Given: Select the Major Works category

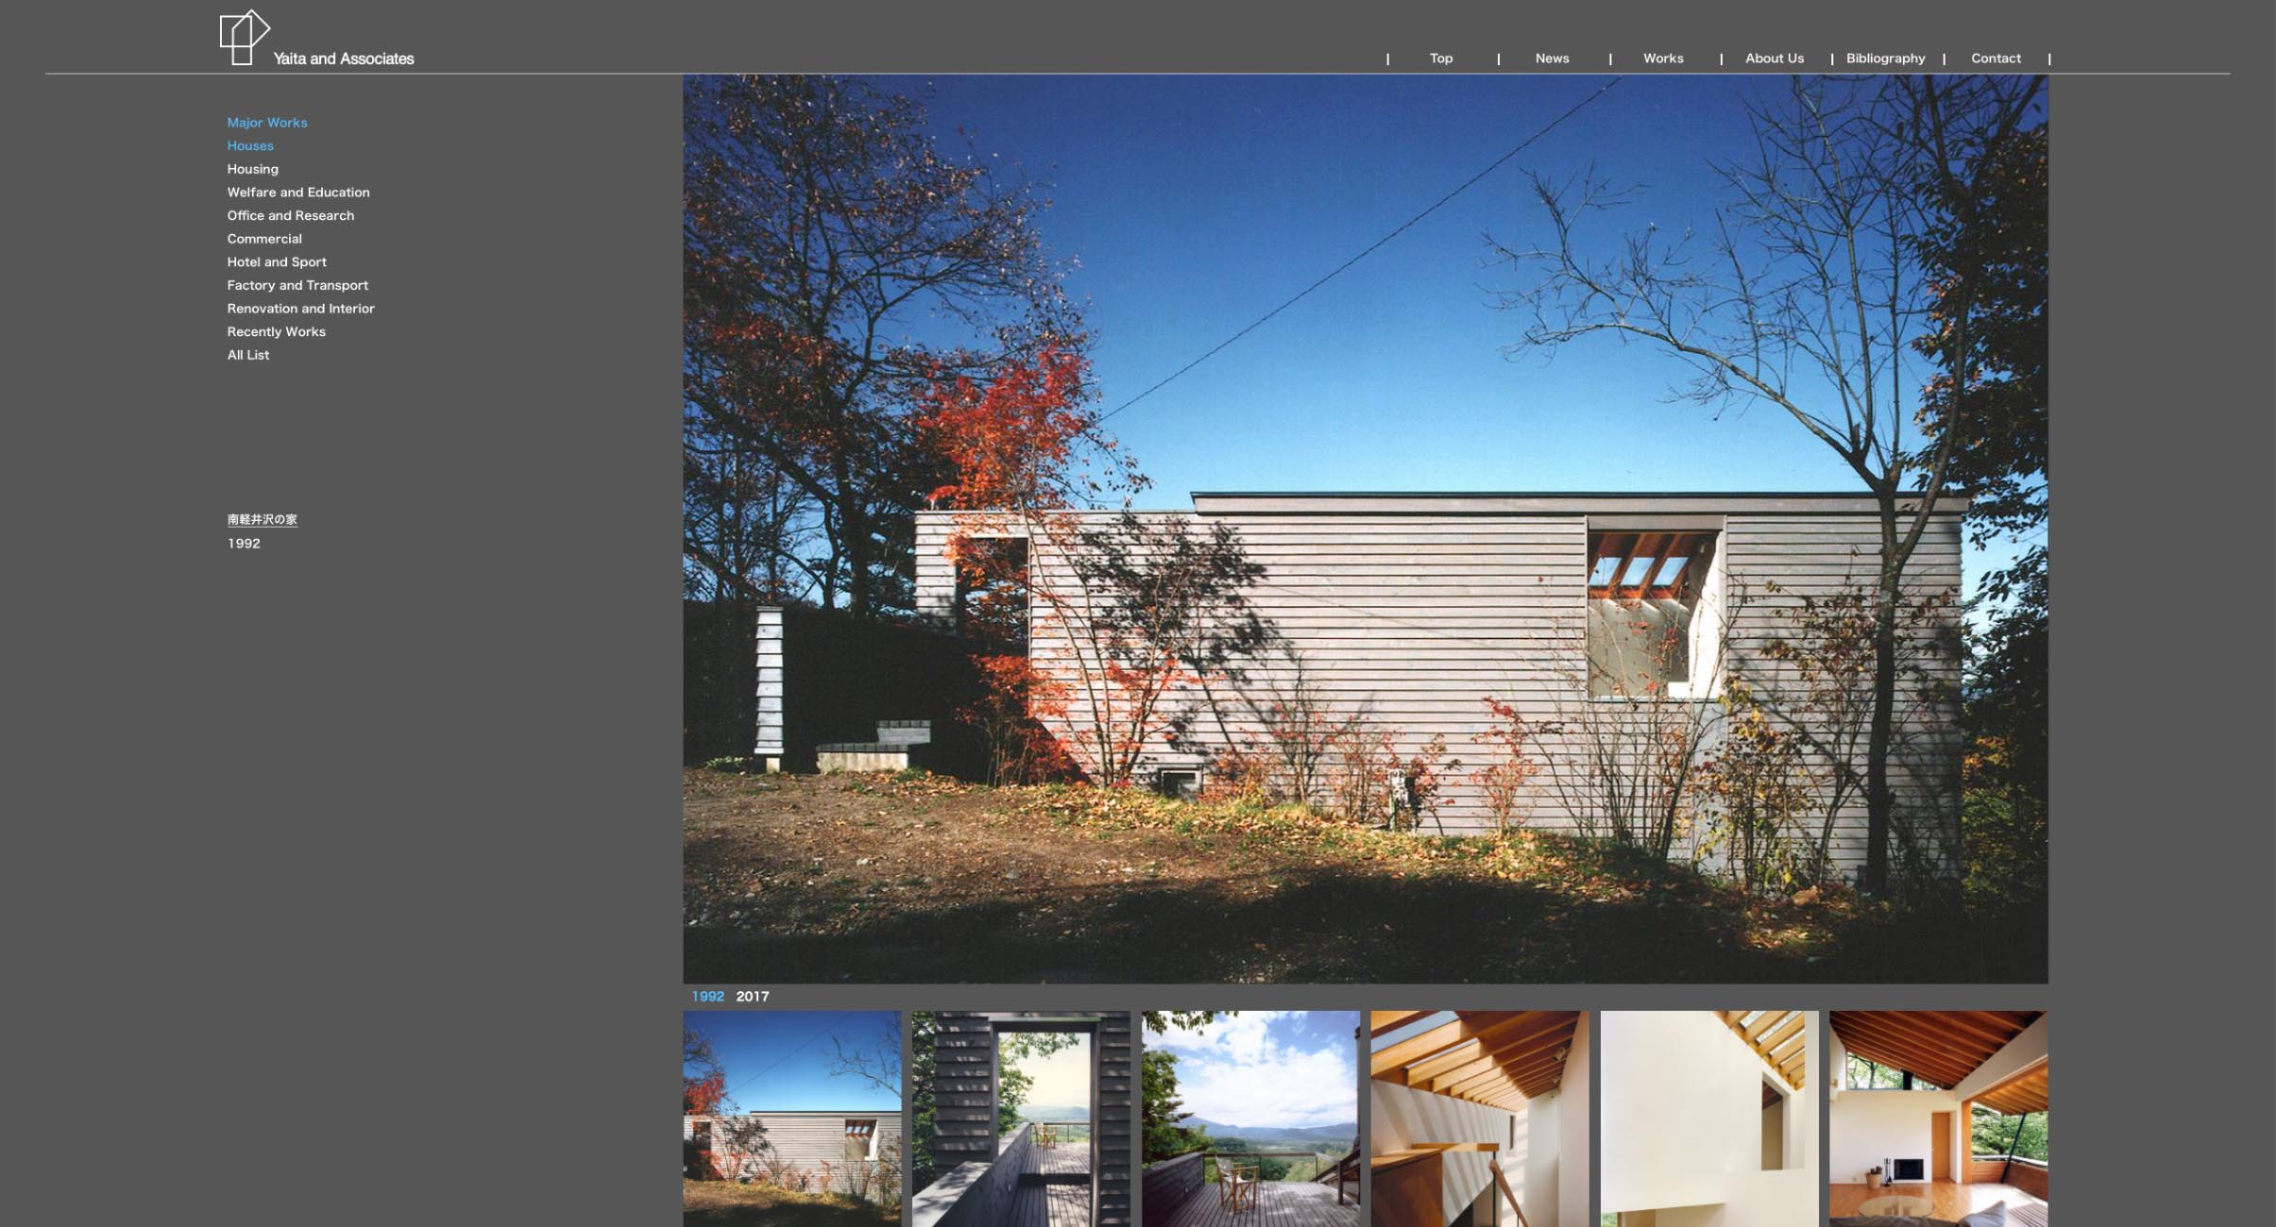Looking at the screenshot, I should 266,123.
